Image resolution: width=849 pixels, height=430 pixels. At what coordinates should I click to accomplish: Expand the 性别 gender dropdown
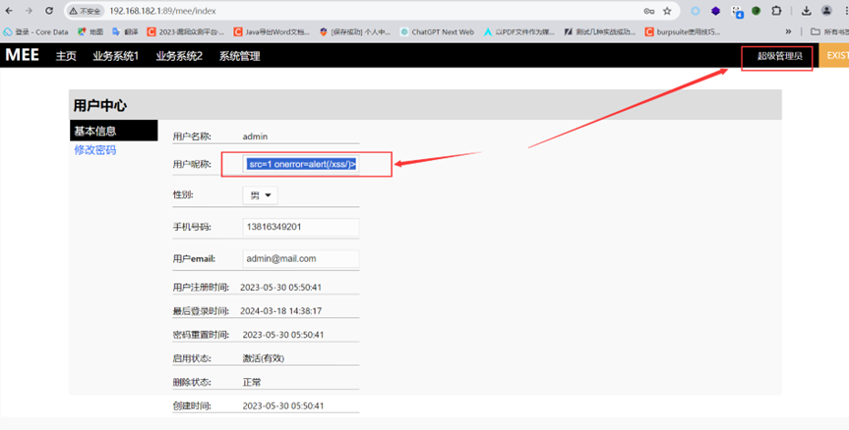pyautogui.click(x=261, y=195)
